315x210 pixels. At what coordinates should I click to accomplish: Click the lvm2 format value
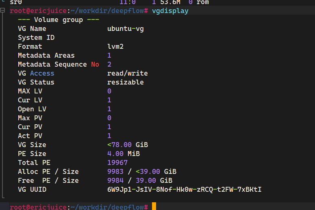(115, 47)
